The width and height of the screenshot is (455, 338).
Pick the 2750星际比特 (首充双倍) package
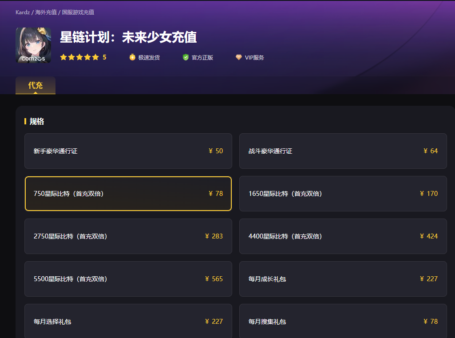128,236
